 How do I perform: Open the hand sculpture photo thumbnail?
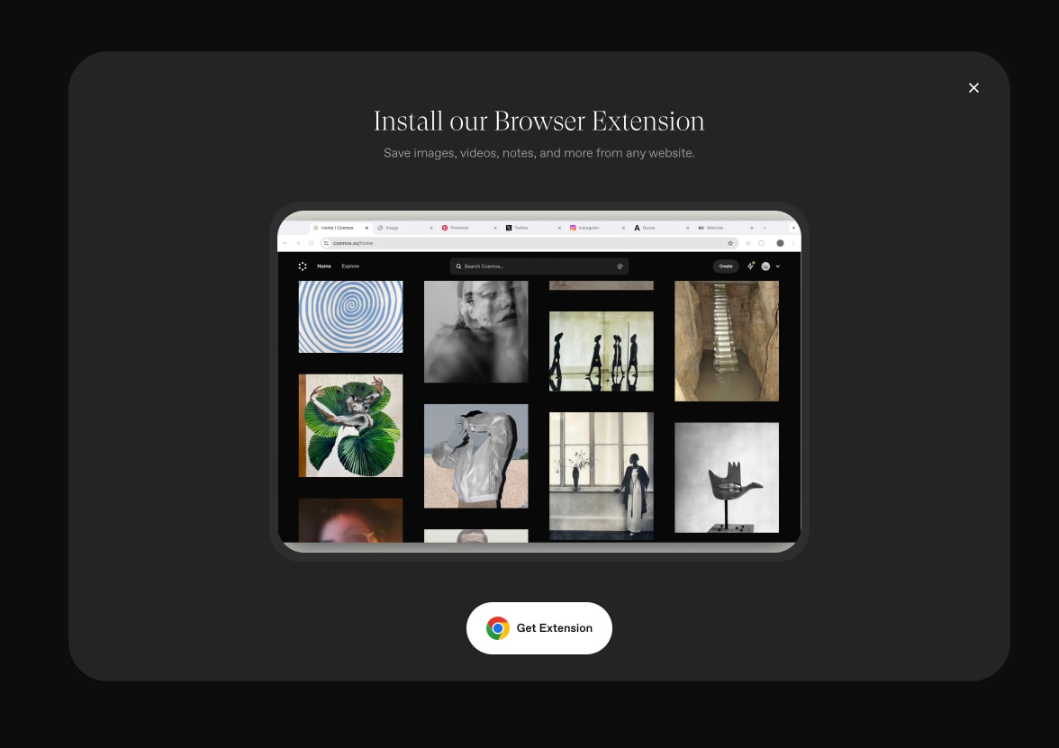[x=727, y=477]
